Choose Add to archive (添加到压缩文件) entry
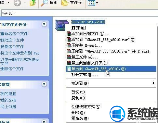Image resolution: width=158 pixels, height=123 pixels. [111, 34]
